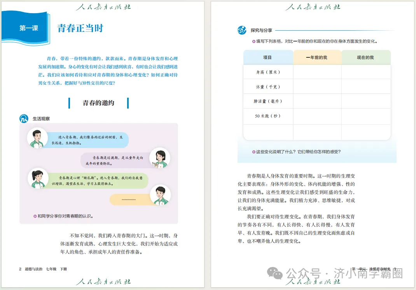
Task: Click the 人民教育出版社 logo atop right page
Action: point(313,7)
